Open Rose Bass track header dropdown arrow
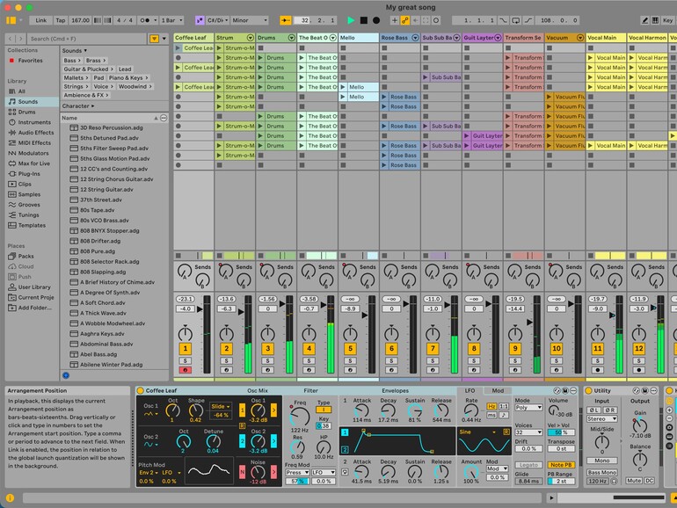 (415, 38)
